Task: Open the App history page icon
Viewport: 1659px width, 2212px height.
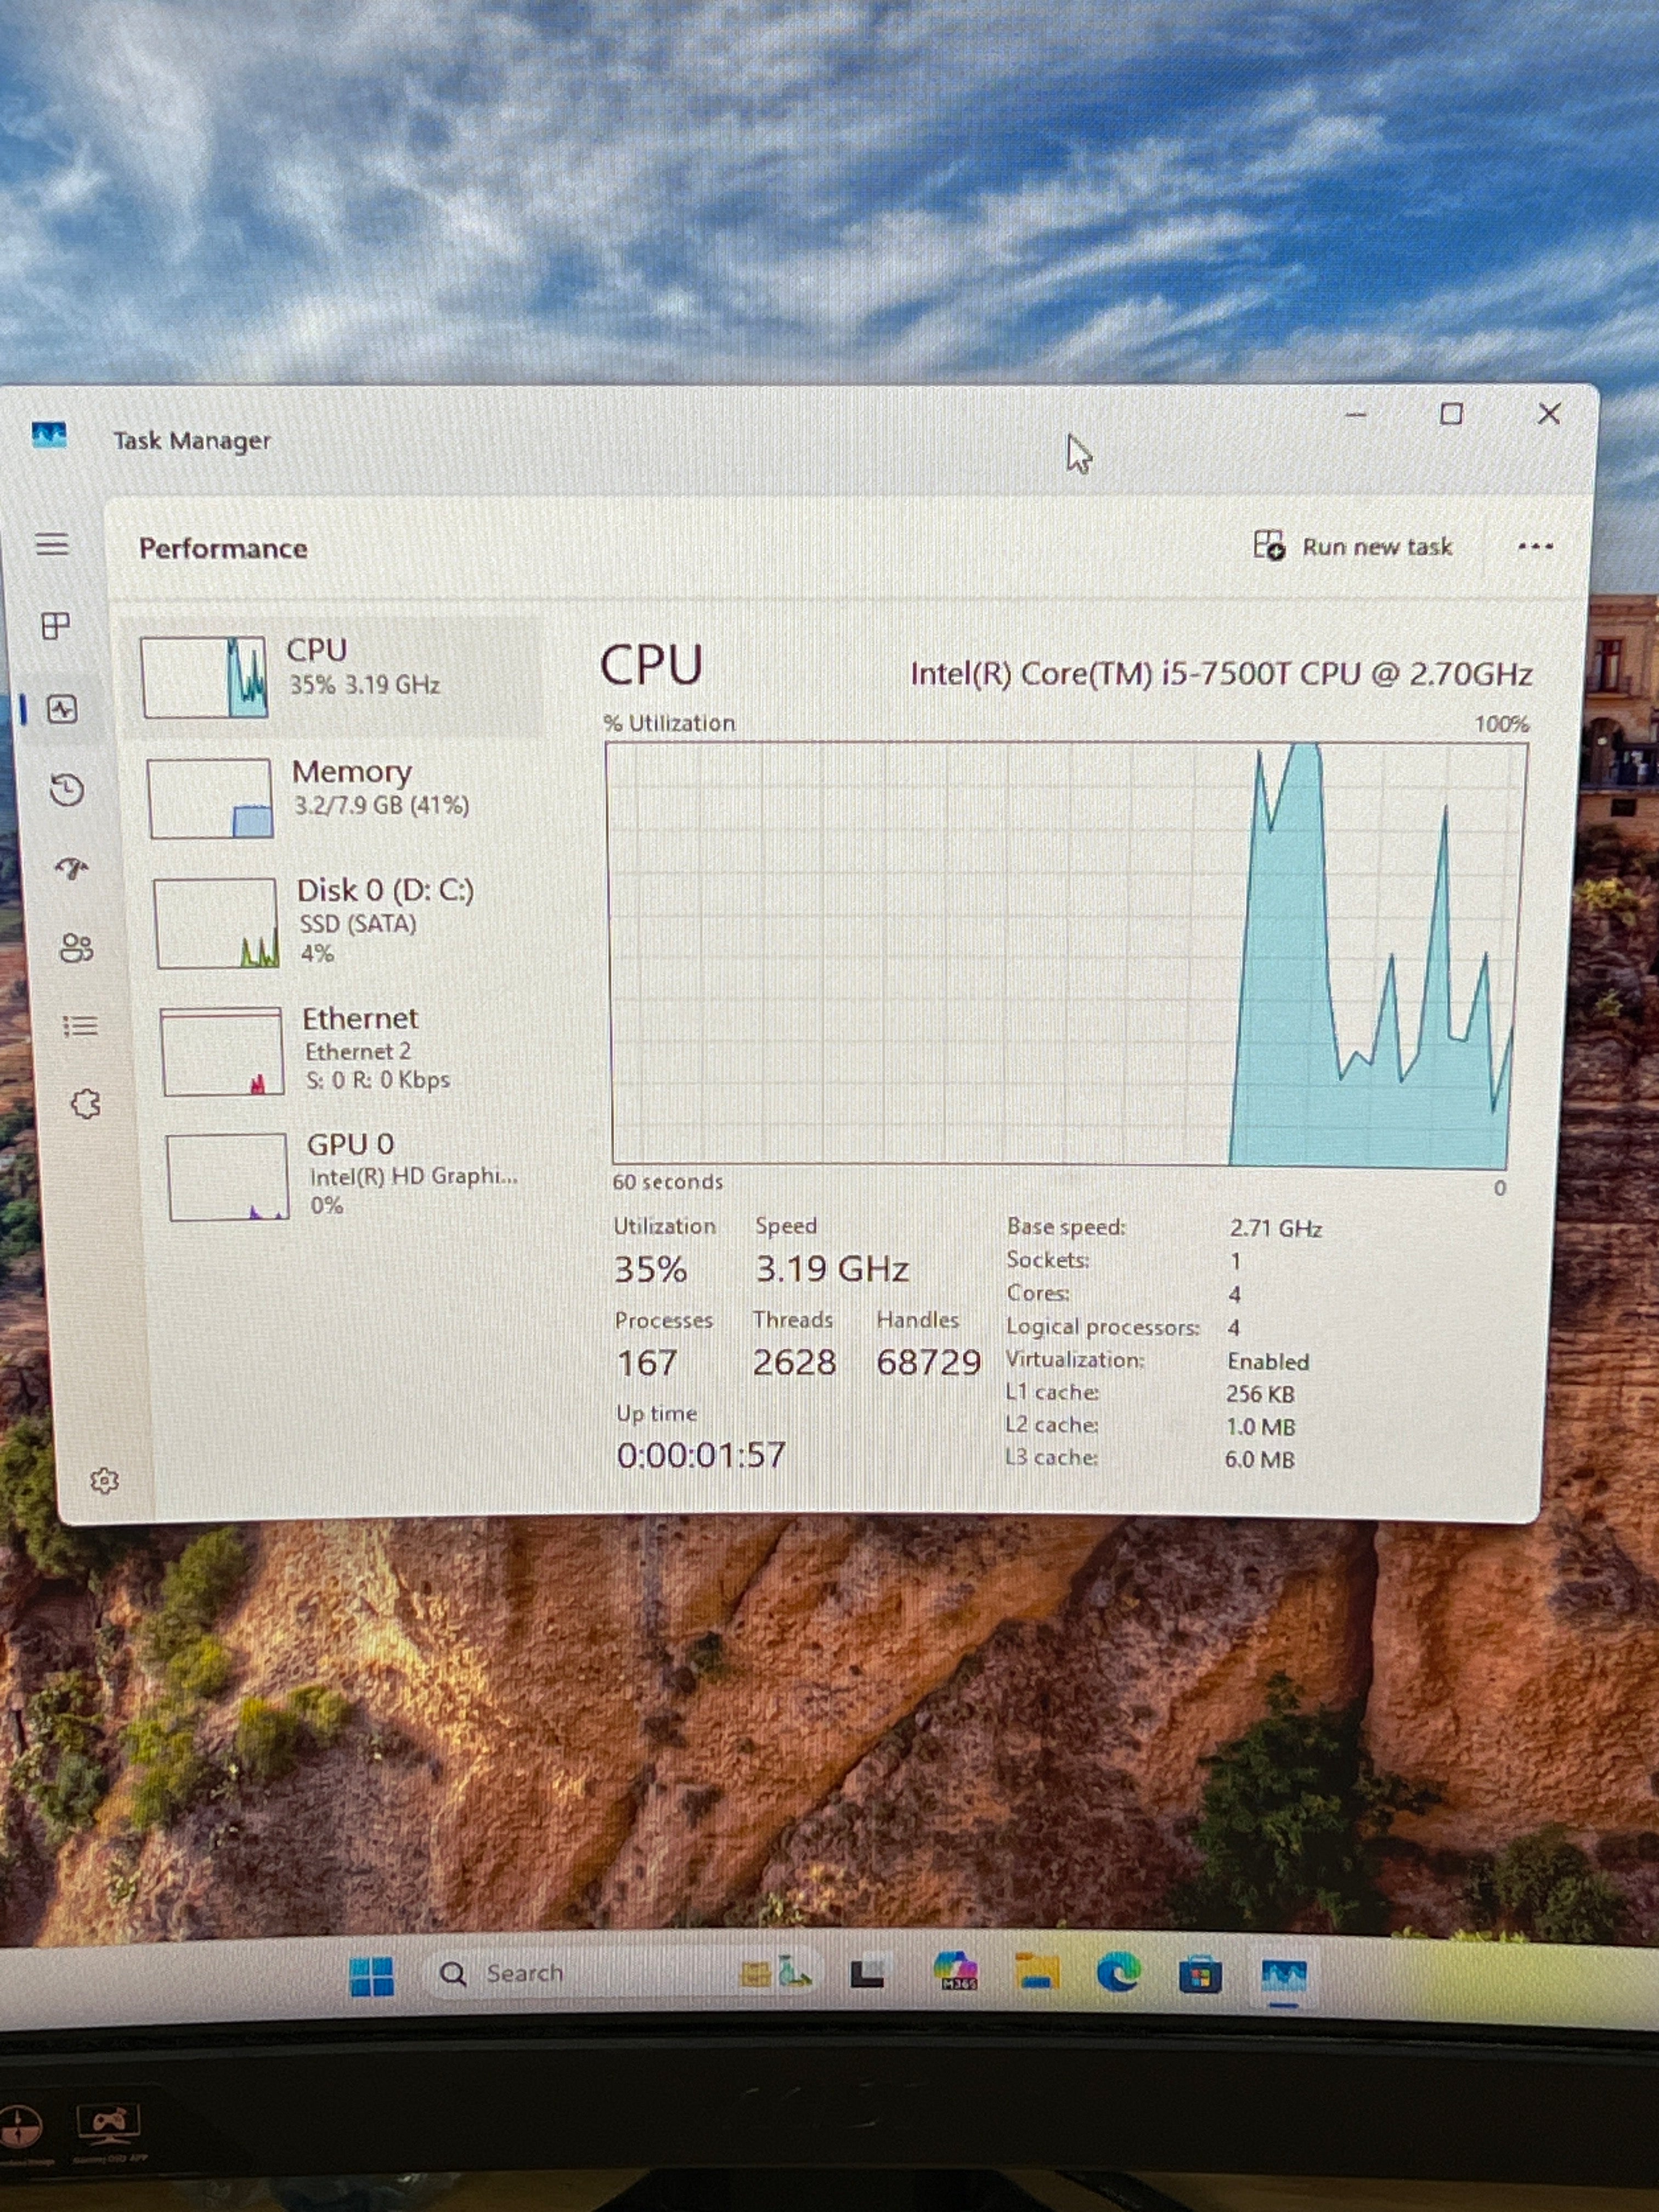Action: [67, 790]
